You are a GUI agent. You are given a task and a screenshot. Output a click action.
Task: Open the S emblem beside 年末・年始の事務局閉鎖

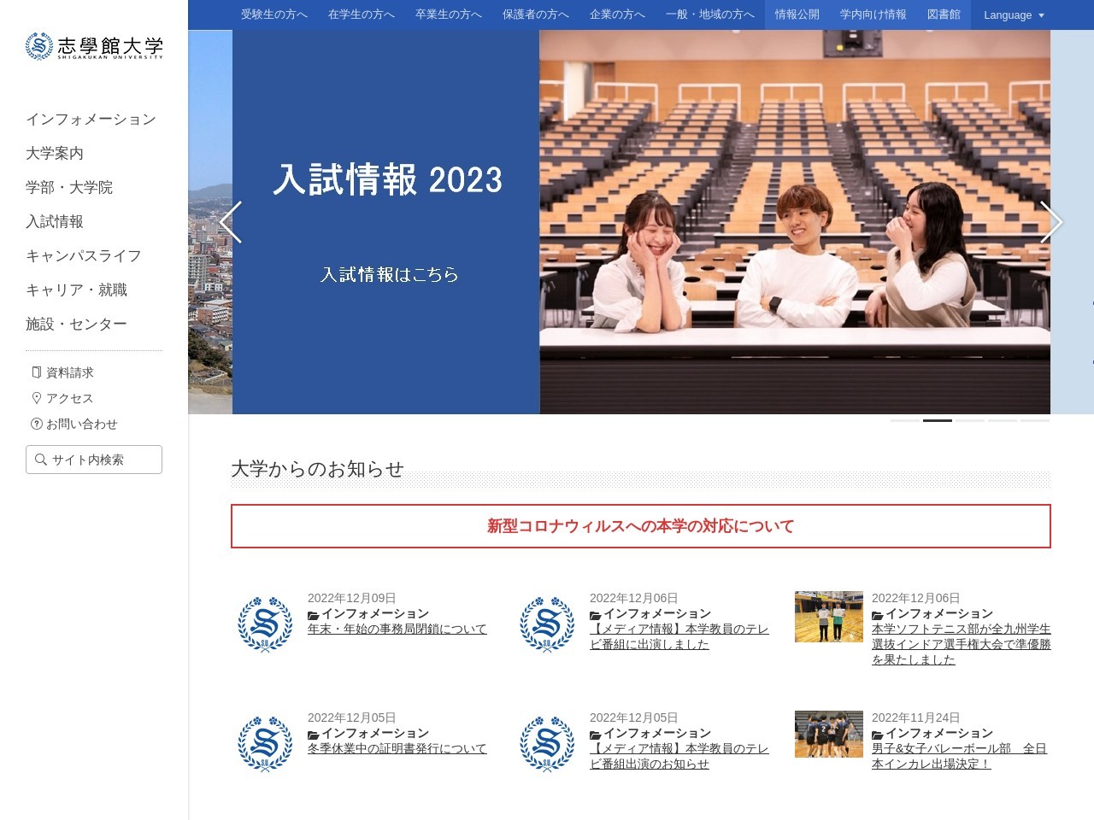(x=265, y=624)
